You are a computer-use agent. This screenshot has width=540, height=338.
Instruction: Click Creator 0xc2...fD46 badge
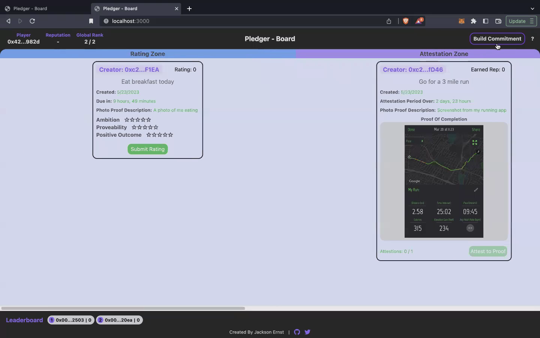tap(413, 69)
